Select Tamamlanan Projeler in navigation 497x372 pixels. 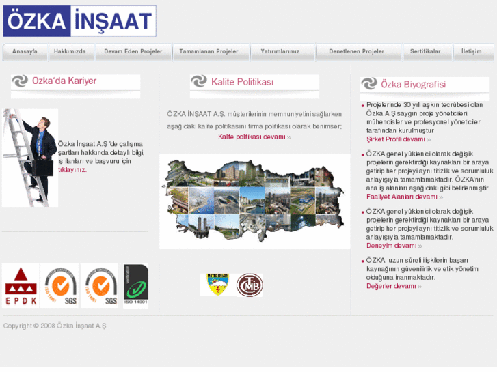tap(209, 52)
